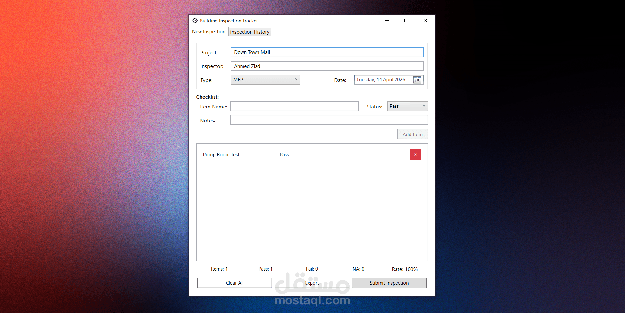Click the Add Item button
Screen dimensions: 625x313
(412, 134)
